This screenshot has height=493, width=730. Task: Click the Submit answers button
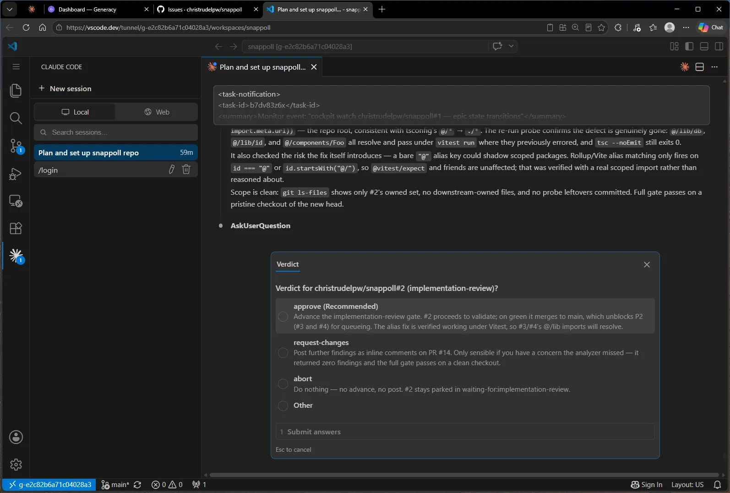[465, 432]
